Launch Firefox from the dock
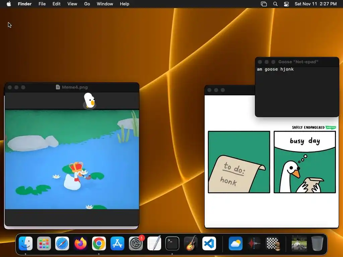 [x=80, y=243]
